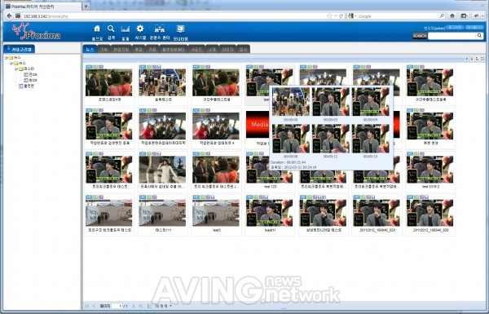
Task: Bookmark the page with the star icon
Action: tap(329, 15)
